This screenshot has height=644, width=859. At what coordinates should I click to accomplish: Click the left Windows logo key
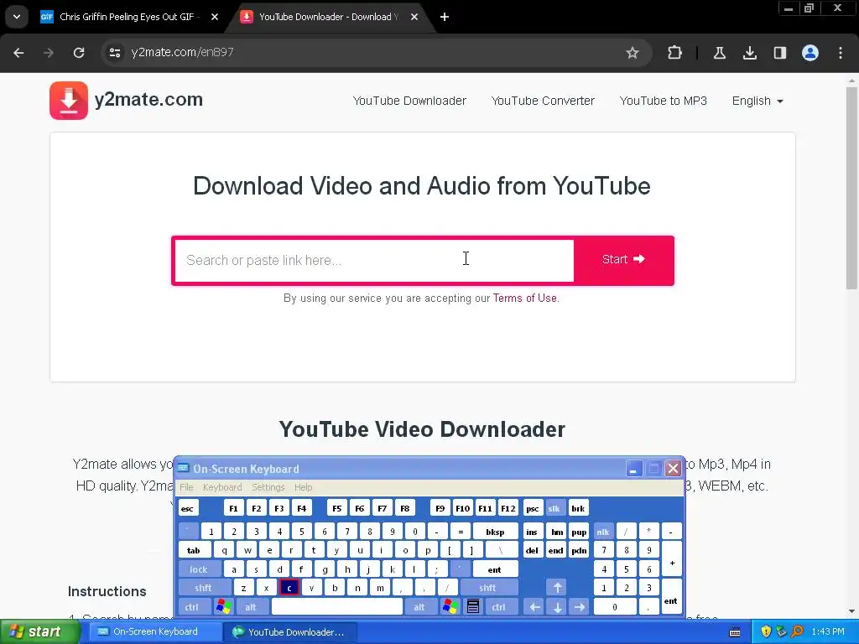[x=223, y=607]
